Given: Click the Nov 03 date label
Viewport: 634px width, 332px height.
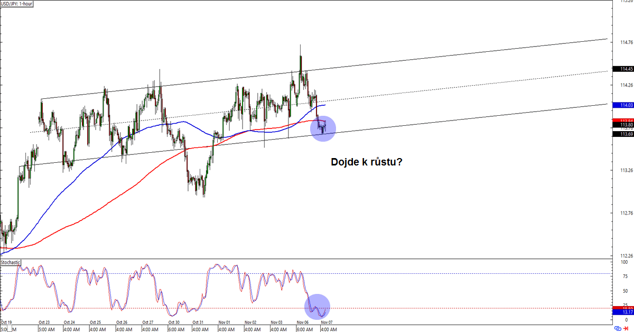Looking at the screenshot, I should point(276,322).
